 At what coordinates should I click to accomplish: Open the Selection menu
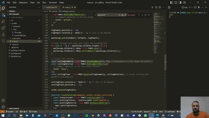(23, 3)
